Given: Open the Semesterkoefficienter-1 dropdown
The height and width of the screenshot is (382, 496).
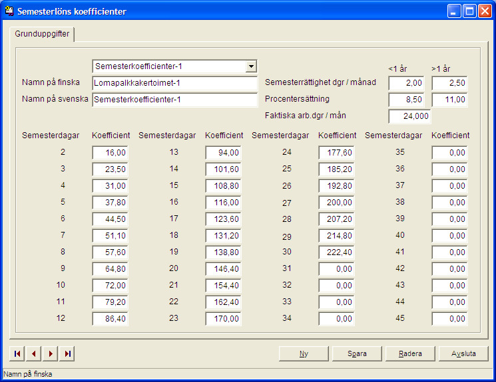Looking at the screenshot, I should pos(251,66).
